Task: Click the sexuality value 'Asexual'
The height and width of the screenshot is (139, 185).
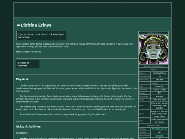Action: tap(159, 96)
